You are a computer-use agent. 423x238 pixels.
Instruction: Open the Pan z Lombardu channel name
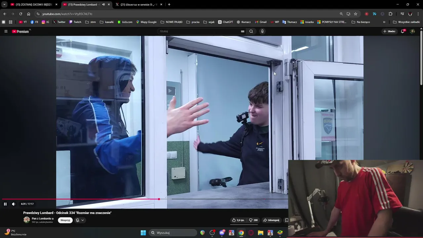click(x=41, y=218)
